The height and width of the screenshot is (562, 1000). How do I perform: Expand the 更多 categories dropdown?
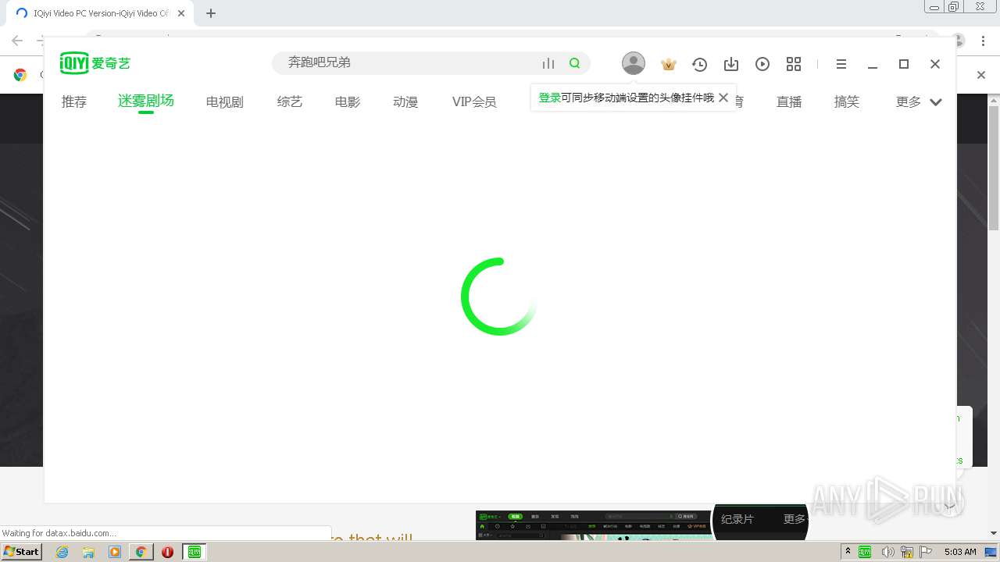pos(919,101)
